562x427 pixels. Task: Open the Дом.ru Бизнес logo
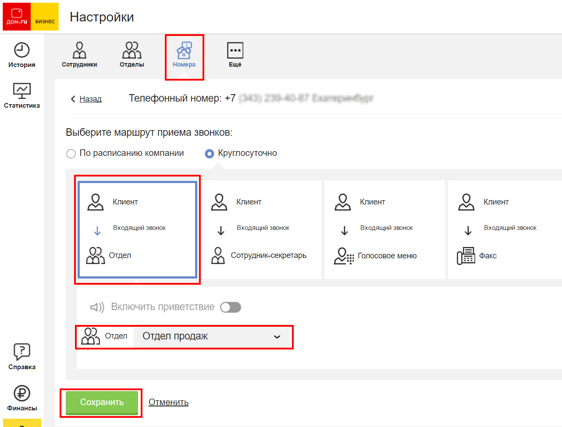(x=31, y=17)
